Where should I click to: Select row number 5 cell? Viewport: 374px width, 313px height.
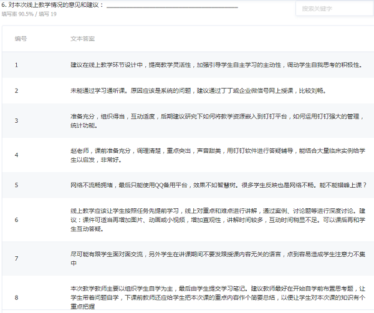point(17,185)
